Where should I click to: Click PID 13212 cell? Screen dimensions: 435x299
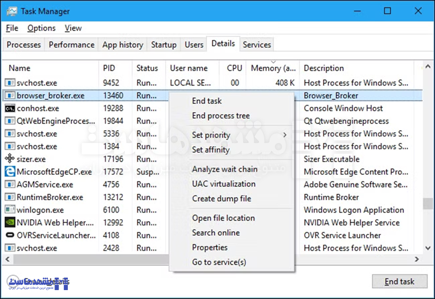click(x=113, y=197)
